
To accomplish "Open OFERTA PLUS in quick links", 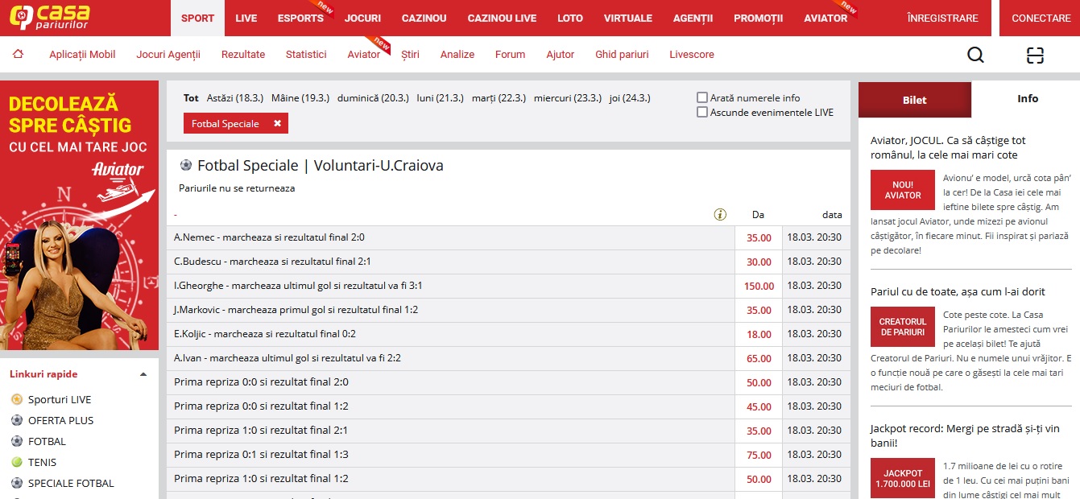I will [x=61, y=420].
